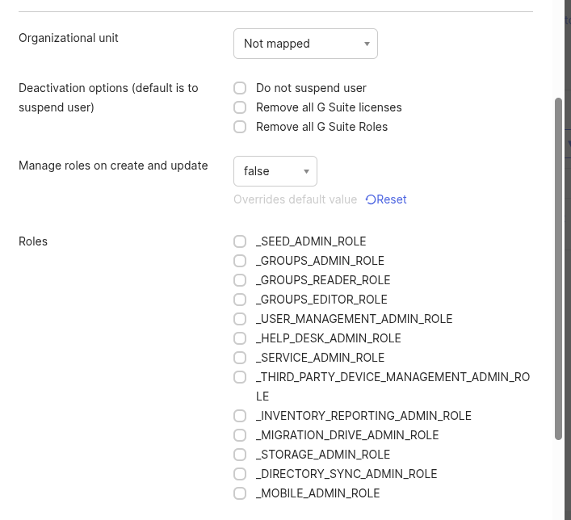Enable _THIRD_PARTY_DEVICE_MANAGEMENT_ADMIN_ROLE checkbox
The width and height of the screenshot is (571, 520).
click(240, 377)
